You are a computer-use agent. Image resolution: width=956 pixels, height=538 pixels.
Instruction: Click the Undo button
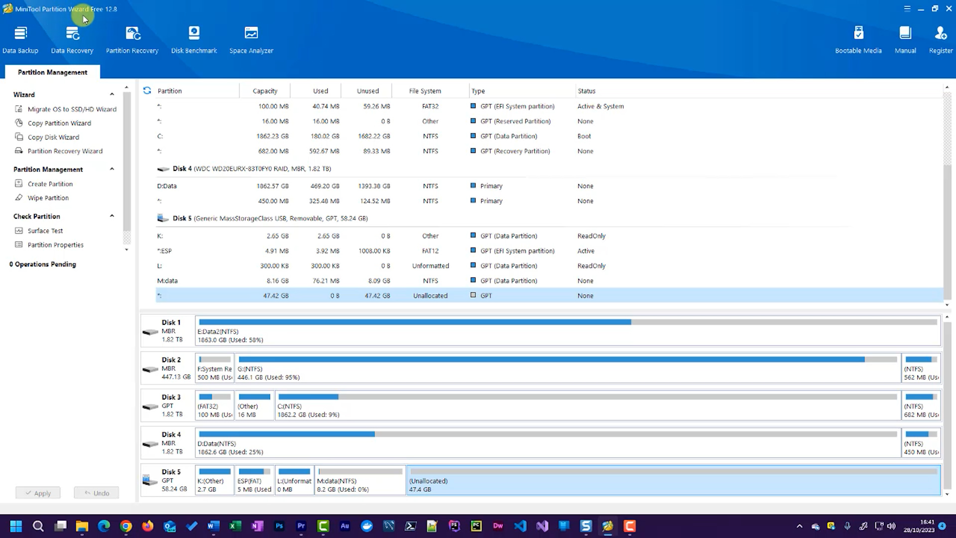click(96, 493)
